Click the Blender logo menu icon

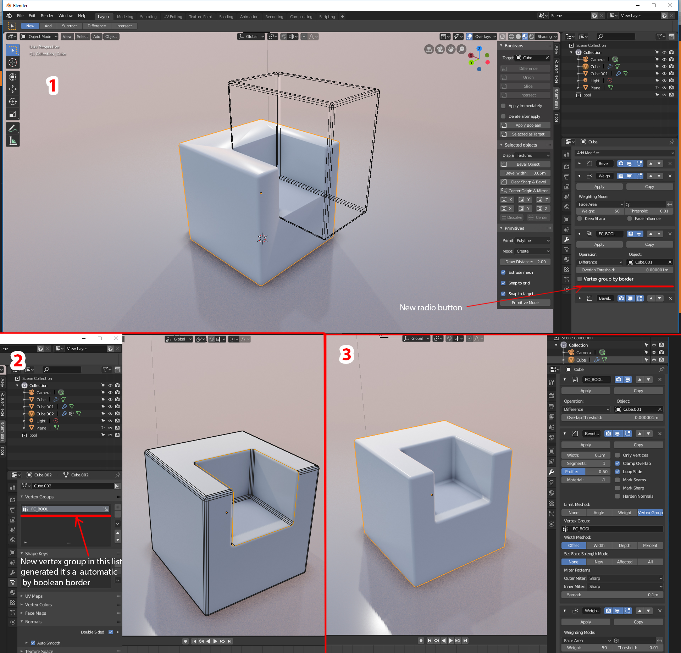click(x=9, y=16)
